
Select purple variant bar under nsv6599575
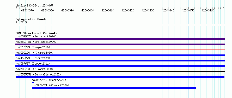tap(120, 39)
